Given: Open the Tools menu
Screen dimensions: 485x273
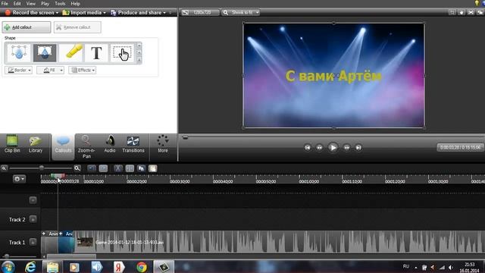Looking at the screenshot, I should pos(60,4).
